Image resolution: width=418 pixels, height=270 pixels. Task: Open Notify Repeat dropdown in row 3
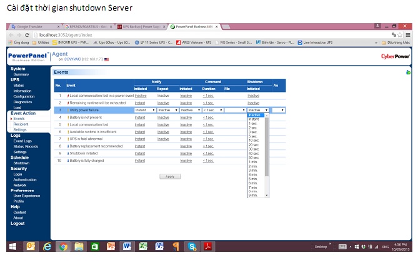[167, 109]
